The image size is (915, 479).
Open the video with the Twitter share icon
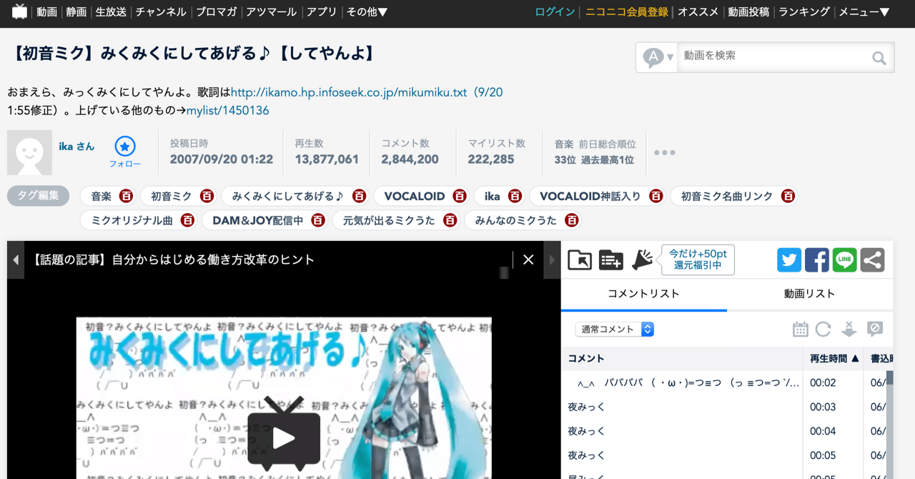click(x=789, y=260)
